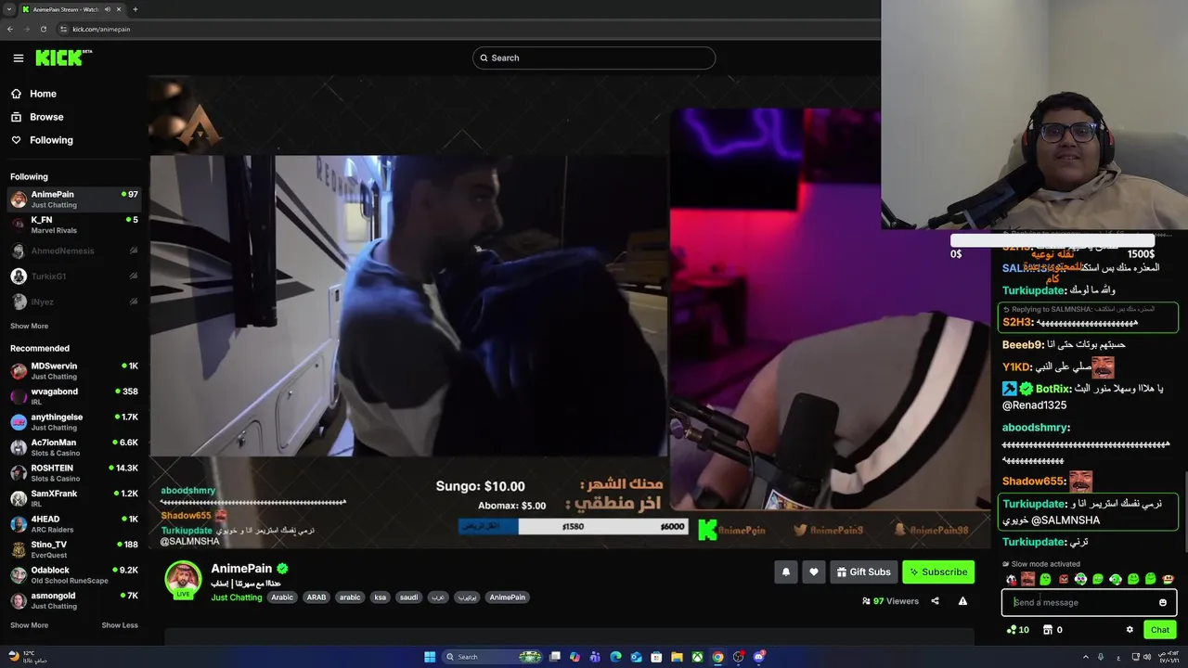1188x668 pixels.
Task: Open a new browser tab
Action: coord(136,9)
